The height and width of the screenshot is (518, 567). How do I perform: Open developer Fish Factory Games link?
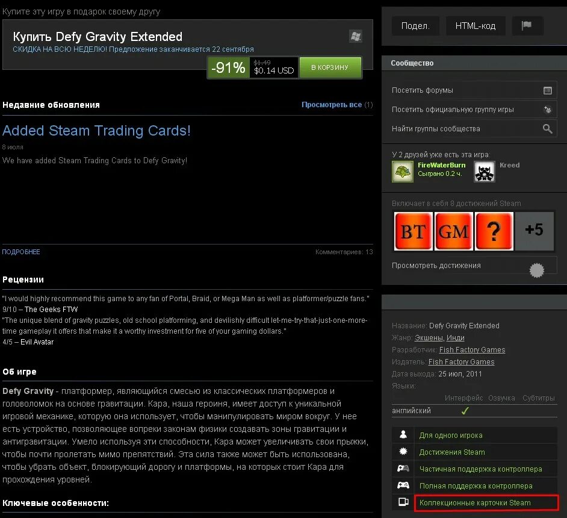tap(472, 350)
